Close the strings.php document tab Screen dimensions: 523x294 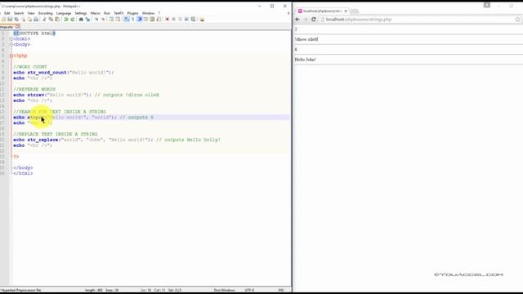[x=17, y=27]
